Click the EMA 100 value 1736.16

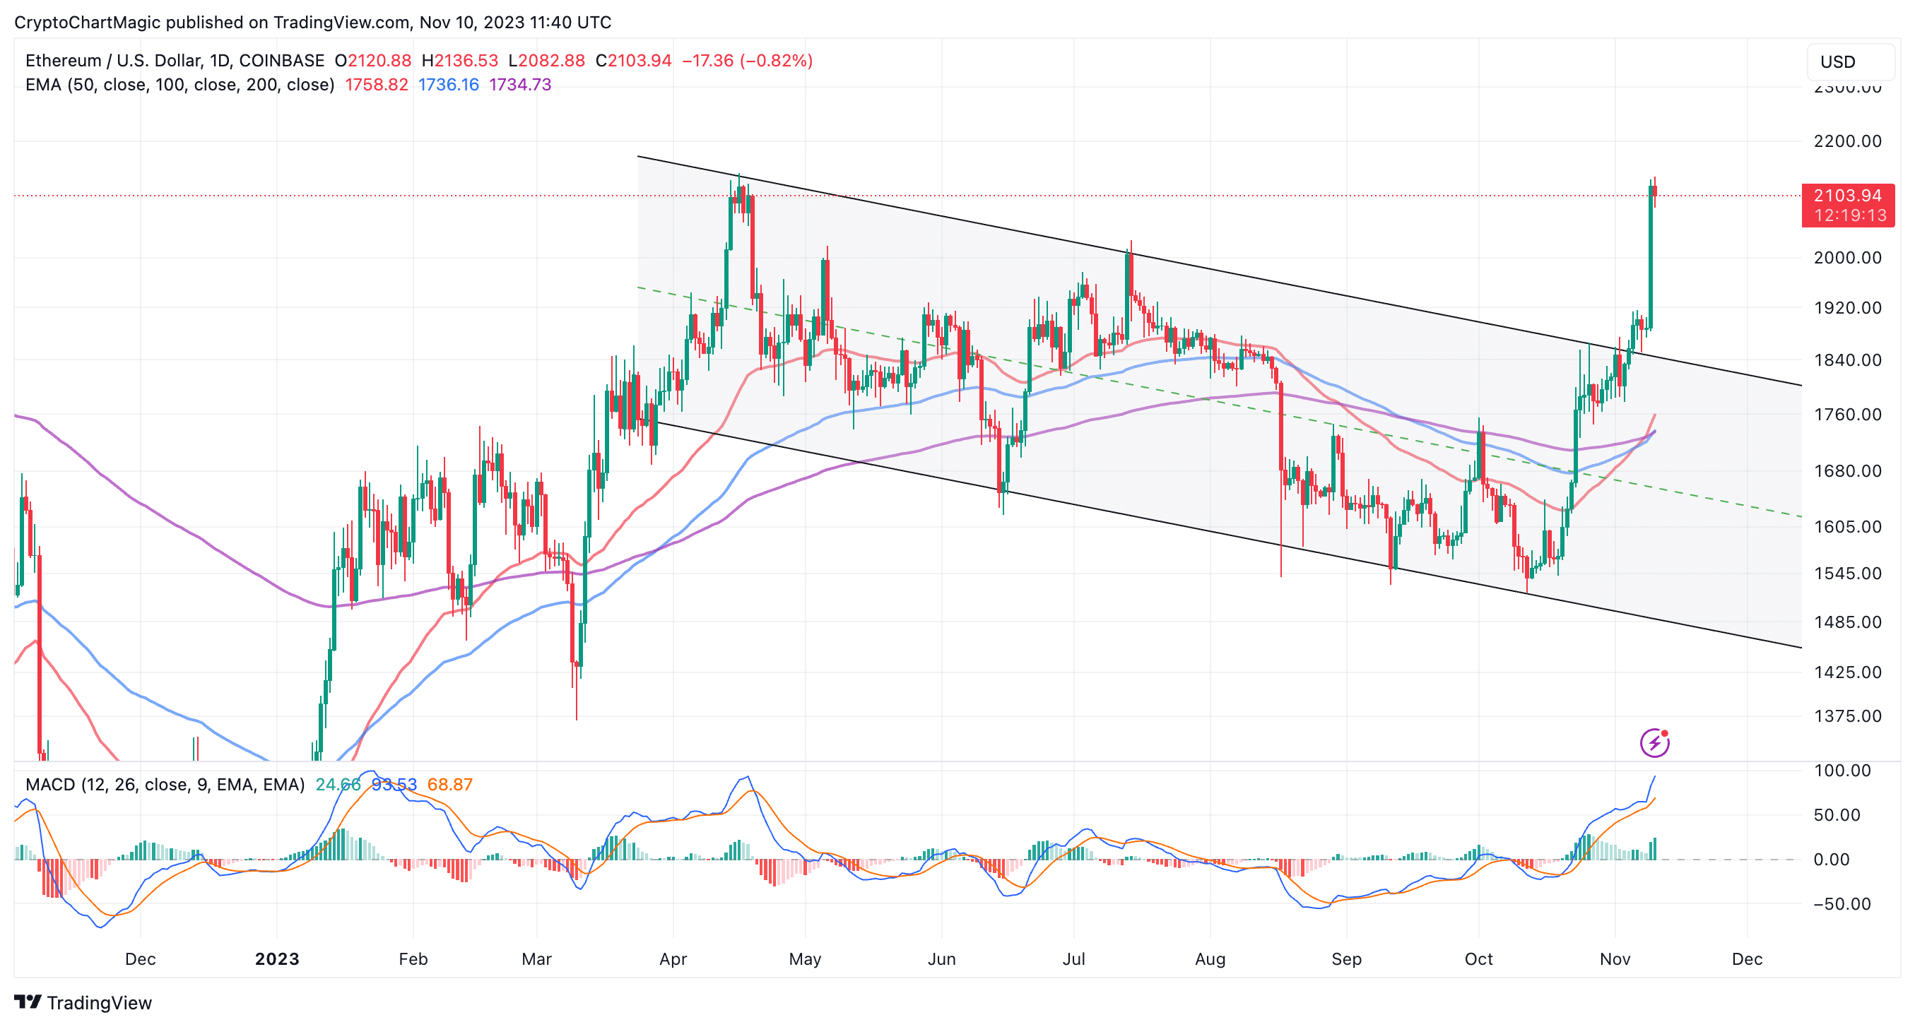(448, 85)
